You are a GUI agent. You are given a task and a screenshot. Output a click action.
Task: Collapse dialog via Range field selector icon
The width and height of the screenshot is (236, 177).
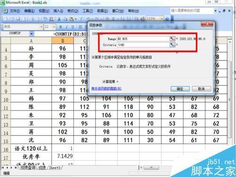172,39
